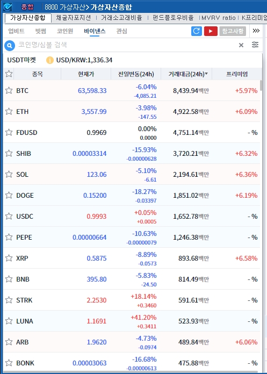
Task: Open the 채굴자포지션 tab
Action: click(x=74, y=18)
